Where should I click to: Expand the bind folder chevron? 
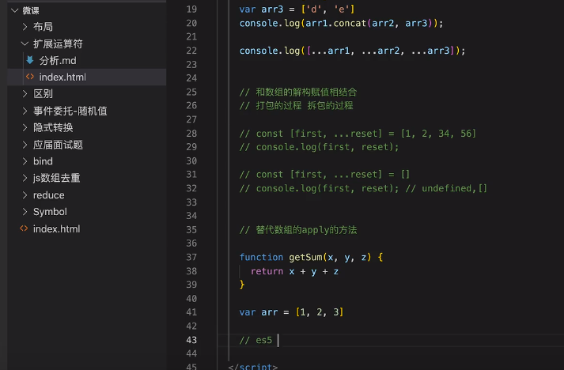tap(25, 161)
